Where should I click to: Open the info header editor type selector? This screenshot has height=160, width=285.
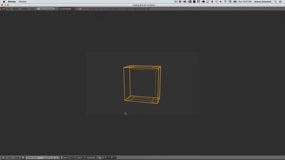coord(4,9)
